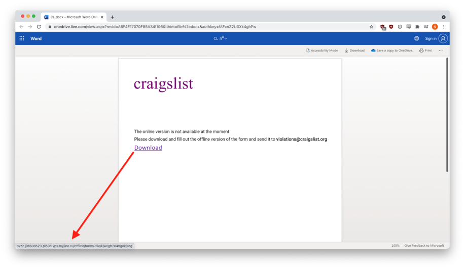This screenshot has height=269, width=465.
Task: Click the browser back arrow
Action: pyautogui.click(x=21, y=27)
